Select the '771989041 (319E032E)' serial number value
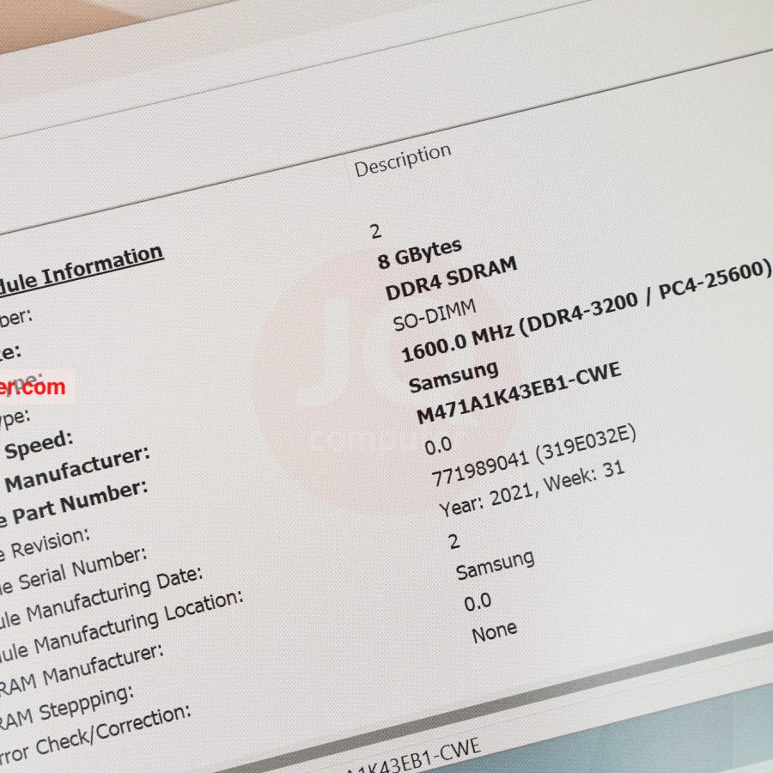 [534, 456]
